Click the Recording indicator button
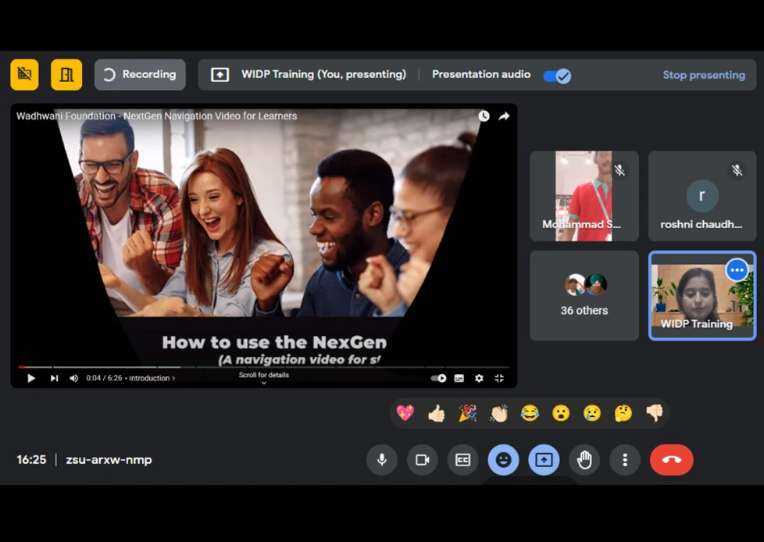 tap(140, 74)
